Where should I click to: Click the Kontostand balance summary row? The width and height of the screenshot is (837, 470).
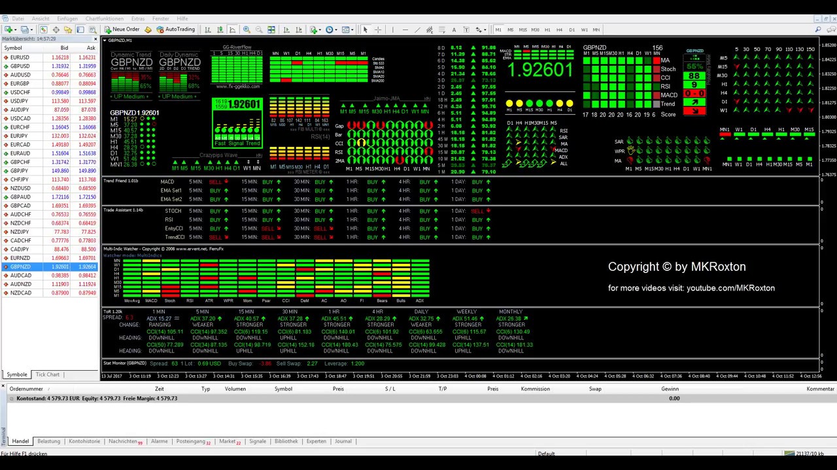point(418,398)
